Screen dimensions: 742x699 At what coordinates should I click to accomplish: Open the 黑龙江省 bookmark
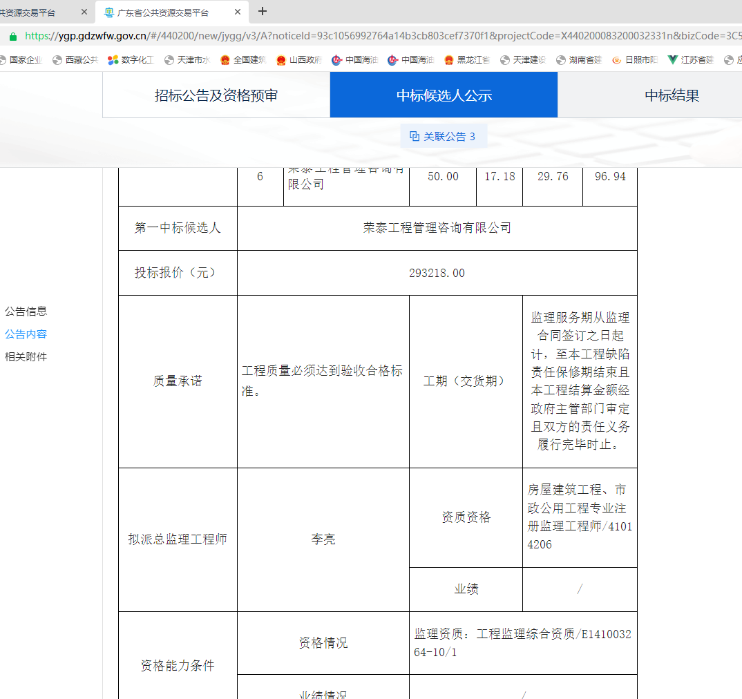point(466,60)
